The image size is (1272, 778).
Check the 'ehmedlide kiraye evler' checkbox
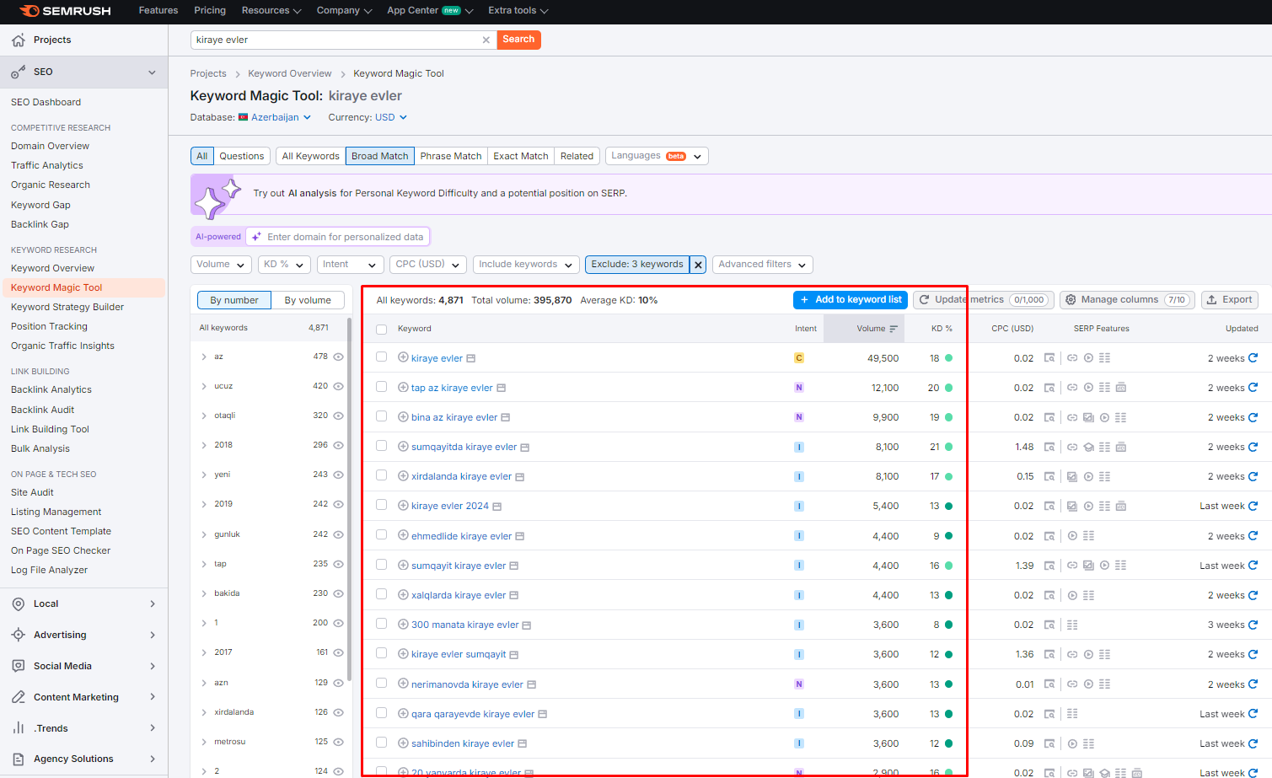[381, 535]
